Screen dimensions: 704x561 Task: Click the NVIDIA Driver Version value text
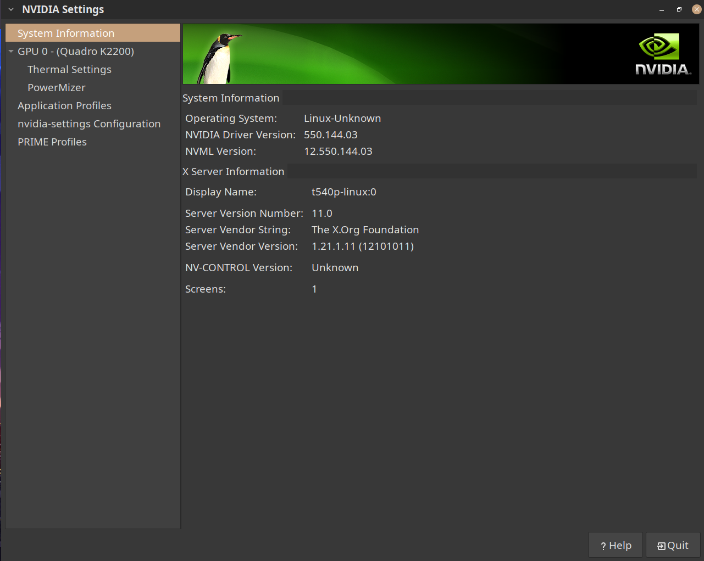[x=331, y=134]
